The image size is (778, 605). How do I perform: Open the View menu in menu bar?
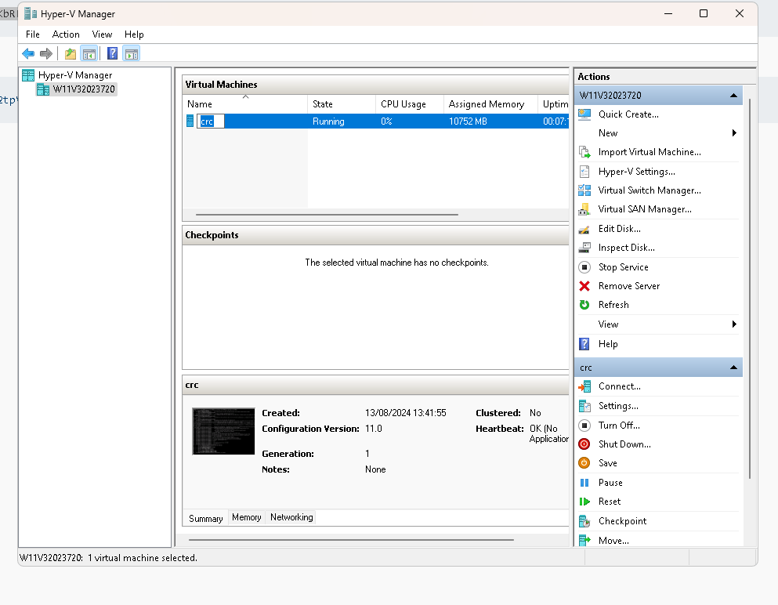pyautogui.click(x=102, y=34)
